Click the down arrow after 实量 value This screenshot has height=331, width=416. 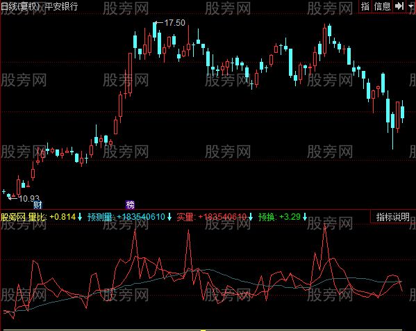251,217
